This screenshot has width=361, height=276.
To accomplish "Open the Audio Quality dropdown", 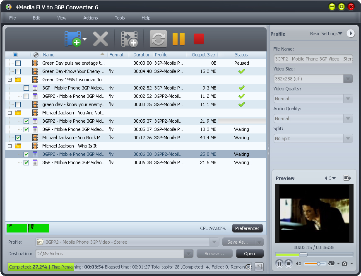I will 348,119.
